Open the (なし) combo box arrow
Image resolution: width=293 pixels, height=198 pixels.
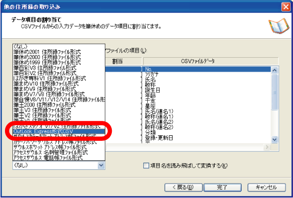pos(101,165)
